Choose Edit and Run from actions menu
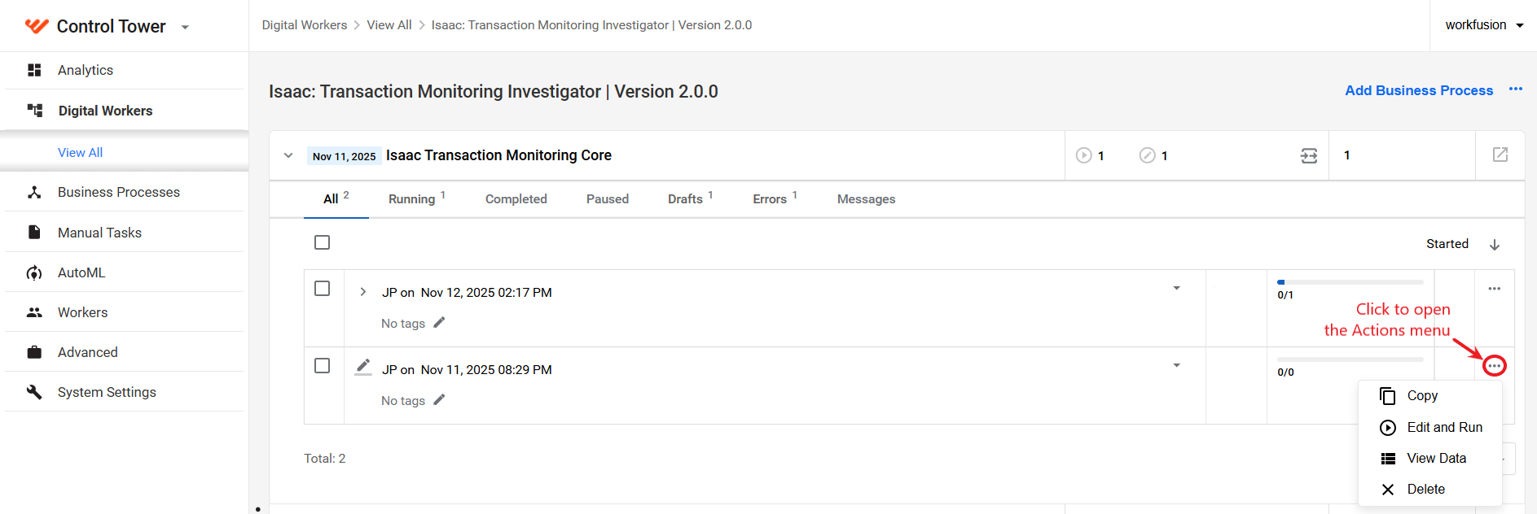 (x=1430, y=428)
